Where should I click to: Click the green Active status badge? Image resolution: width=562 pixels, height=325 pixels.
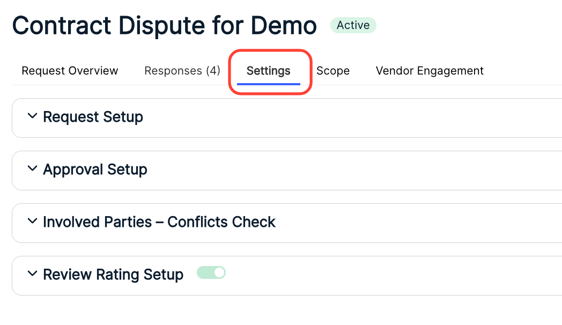point(353,25)
